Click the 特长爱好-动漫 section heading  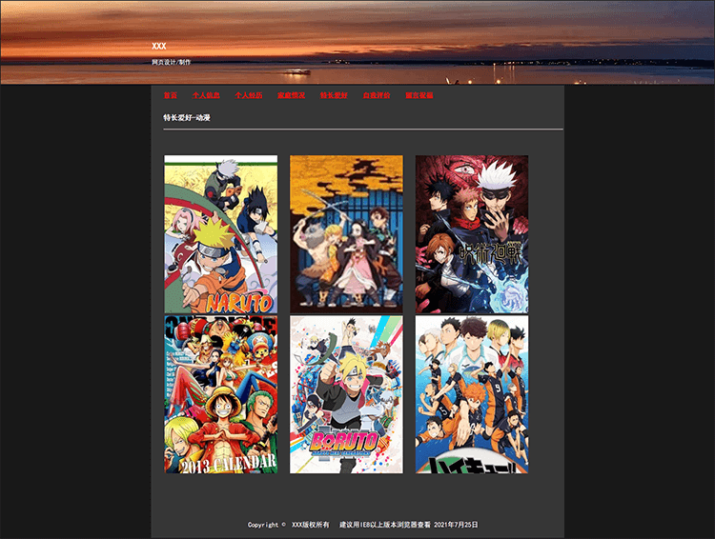pyautogui.click(x=187, y=117)
